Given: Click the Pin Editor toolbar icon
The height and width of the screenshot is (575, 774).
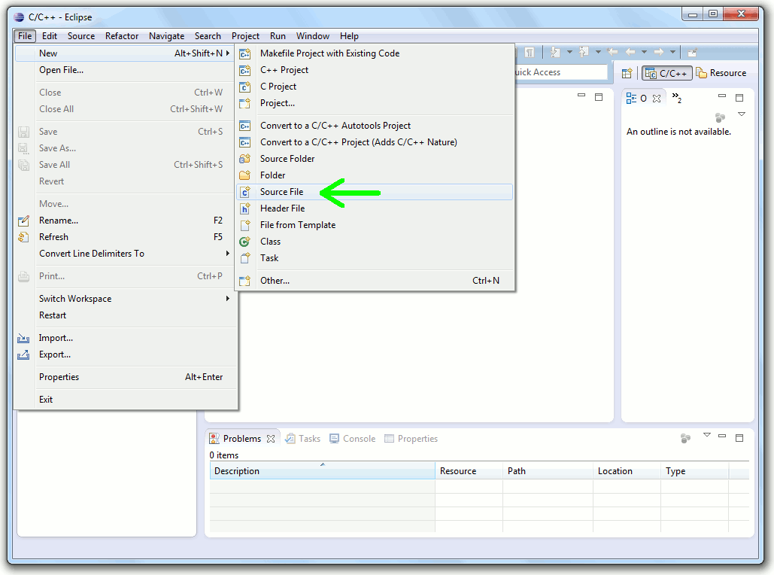Looking at the screenshot, I should pos(693,52).
